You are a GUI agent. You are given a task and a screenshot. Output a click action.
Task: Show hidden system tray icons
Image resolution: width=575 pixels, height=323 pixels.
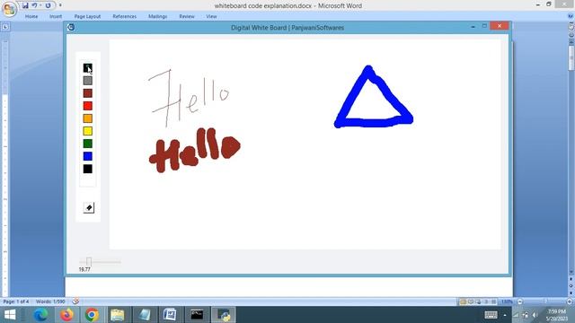coord(505,315)
